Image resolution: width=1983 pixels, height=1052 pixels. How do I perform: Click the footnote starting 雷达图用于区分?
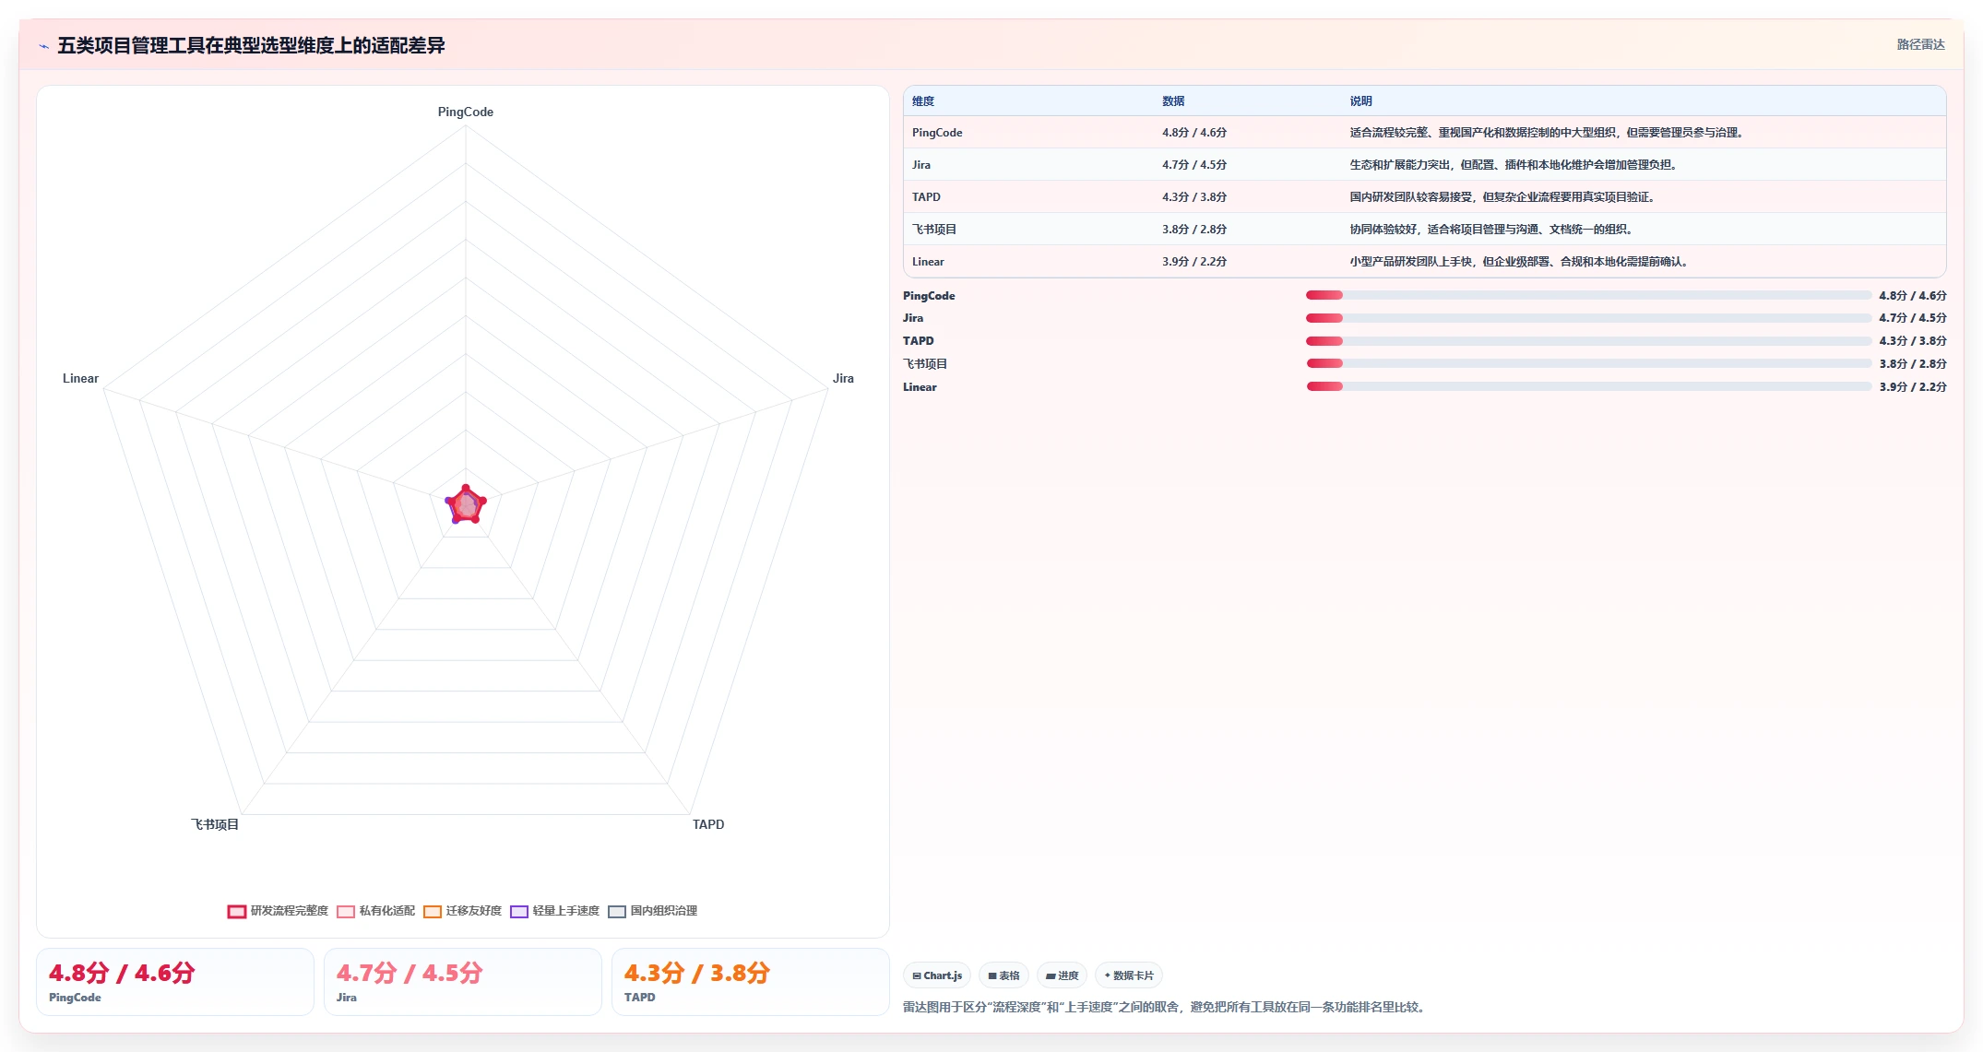pos(1166,1007)
